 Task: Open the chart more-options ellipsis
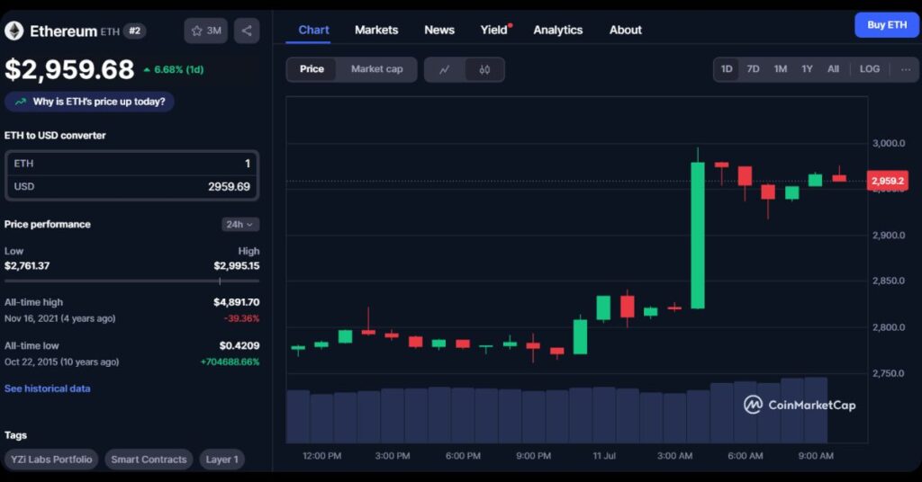906,69
